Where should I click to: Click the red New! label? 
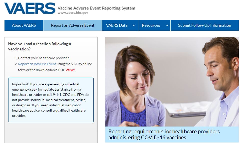tap(70, 70)
